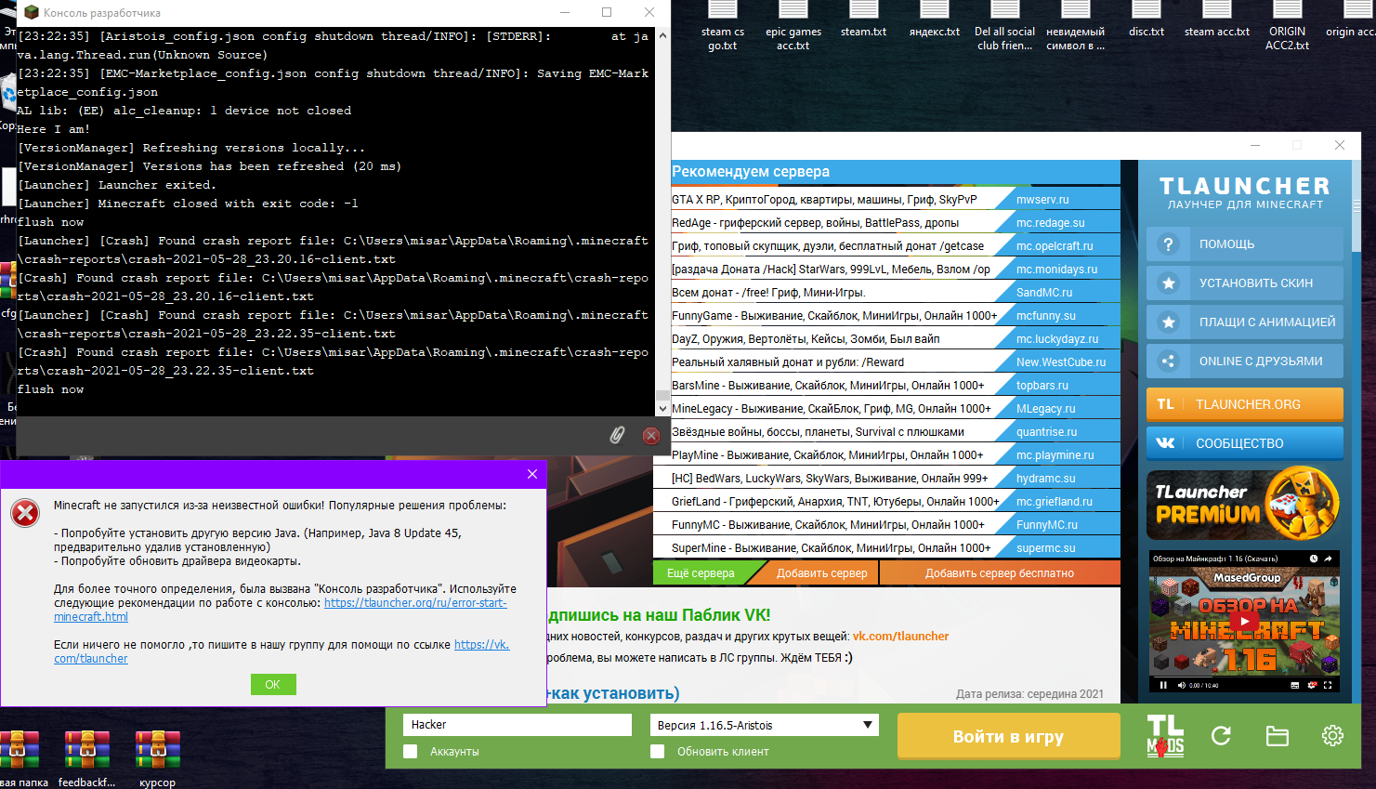
Task: Click OK in the error dialog
Action: click(273, 684)
